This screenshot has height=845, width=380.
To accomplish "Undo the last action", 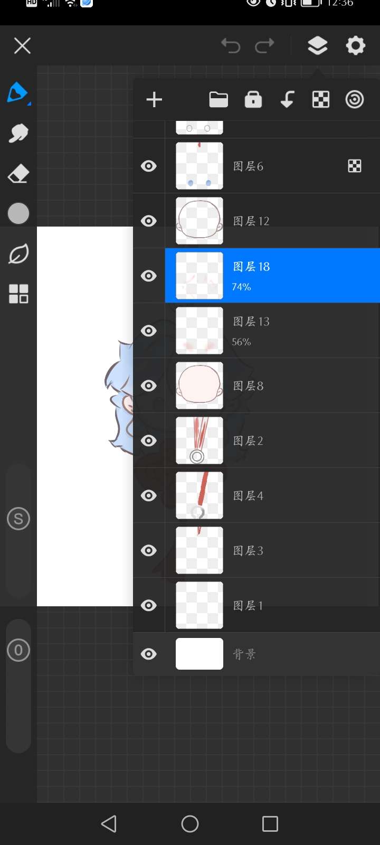I will (x=231, y=46).
